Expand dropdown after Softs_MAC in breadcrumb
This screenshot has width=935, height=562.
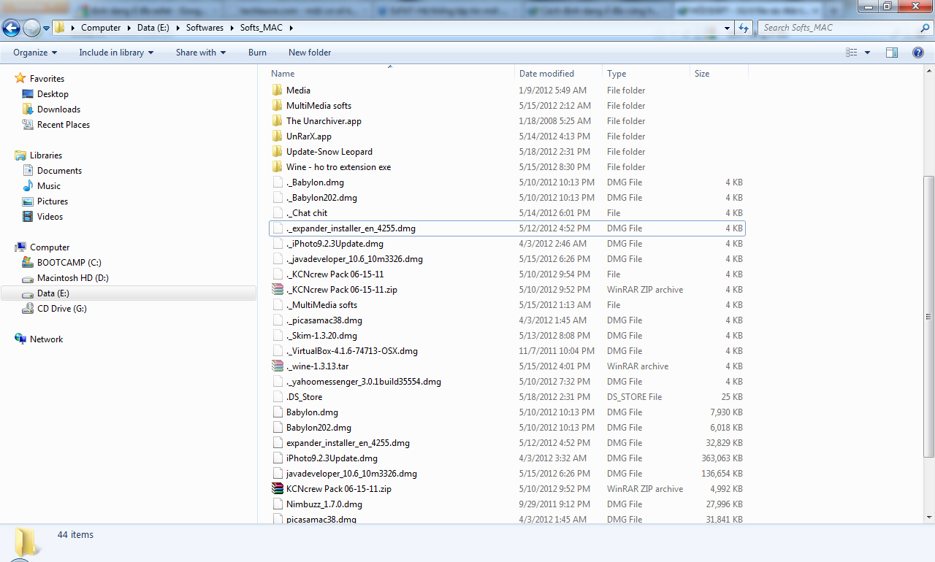point(290,28)
